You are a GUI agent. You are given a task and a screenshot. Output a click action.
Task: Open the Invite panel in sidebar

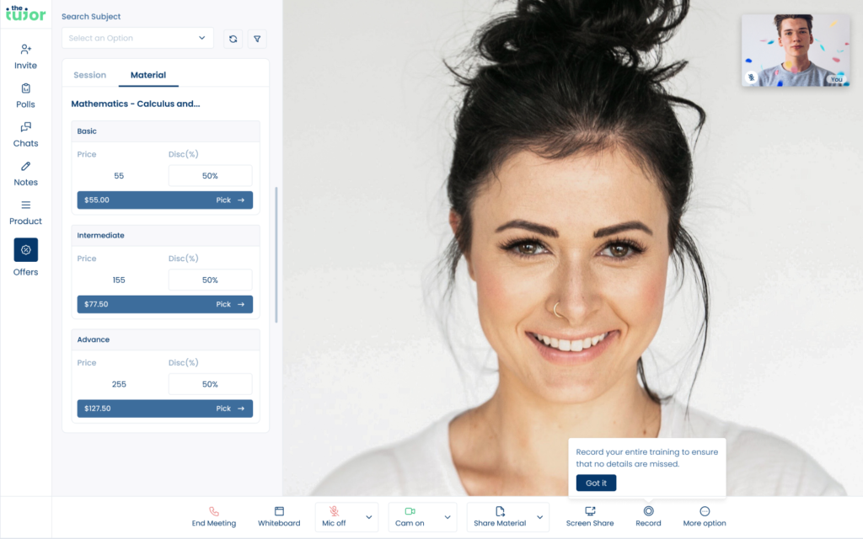pyautogui.click(x=25, y=56)
